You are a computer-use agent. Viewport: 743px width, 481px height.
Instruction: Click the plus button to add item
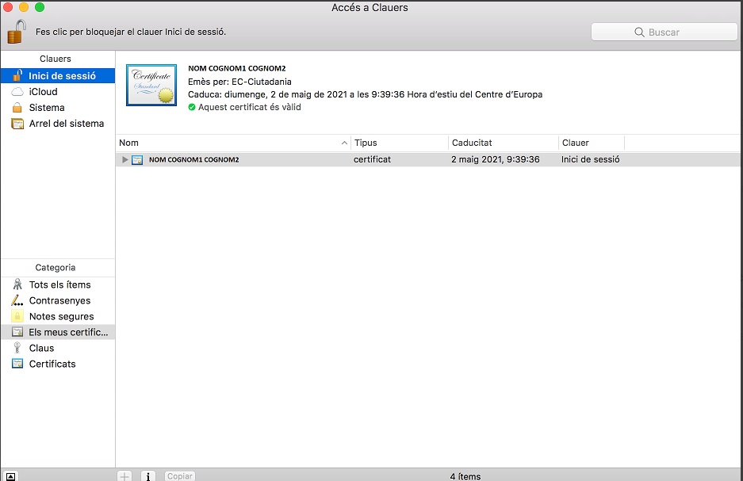pyautogui.click(x=124, y=475)
